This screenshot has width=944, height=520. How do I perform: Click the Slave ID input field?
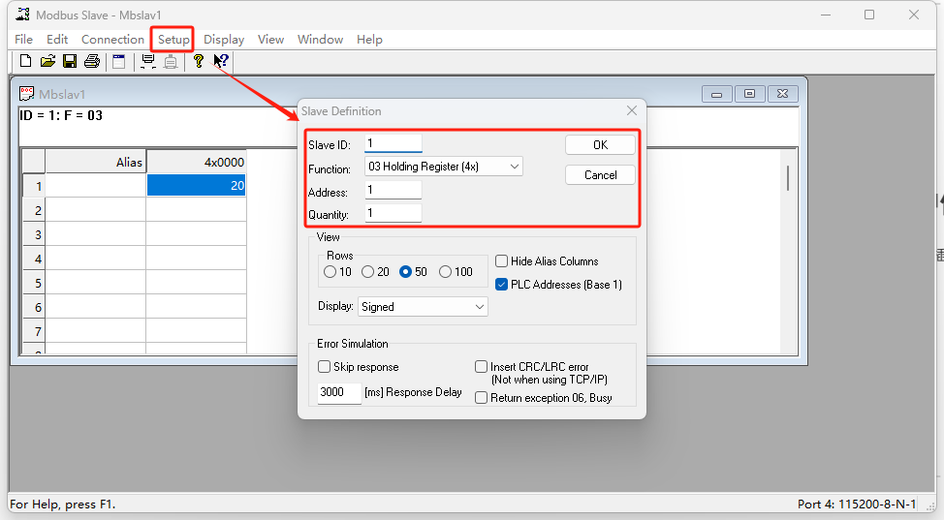pos(393,143)
